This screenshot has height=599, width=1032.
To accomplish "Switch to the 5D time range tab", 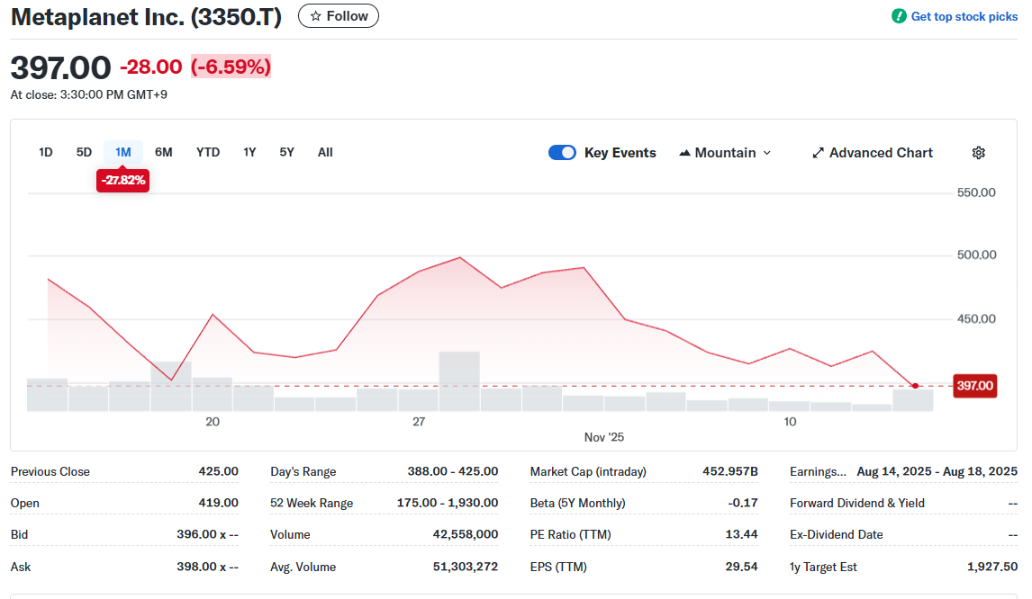I will point(84,152).
